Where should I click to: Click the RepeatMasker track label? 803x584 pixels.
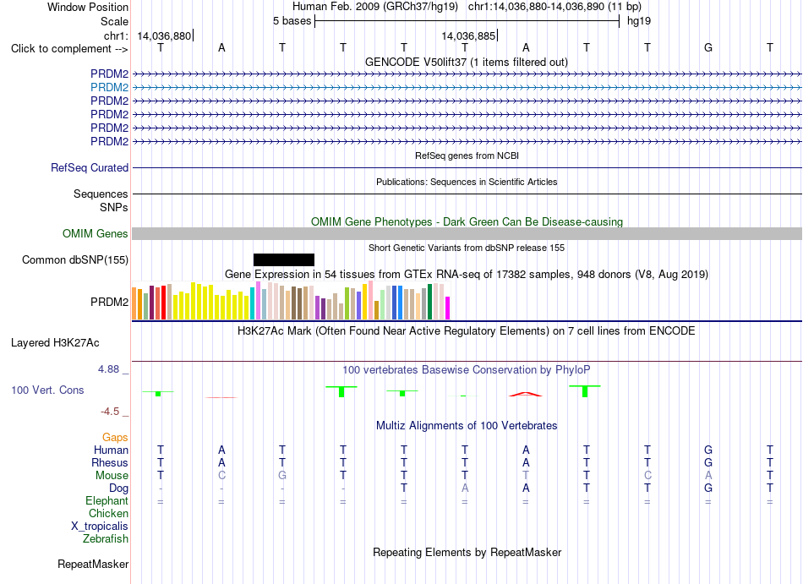pos(93,564)
